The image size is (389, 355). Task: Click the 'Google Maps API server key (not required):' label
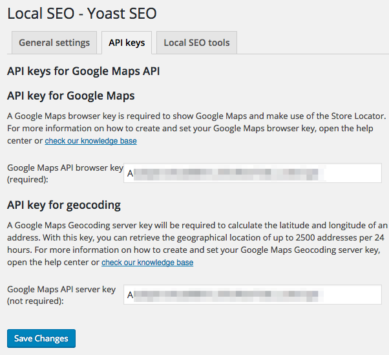(61, 295)
